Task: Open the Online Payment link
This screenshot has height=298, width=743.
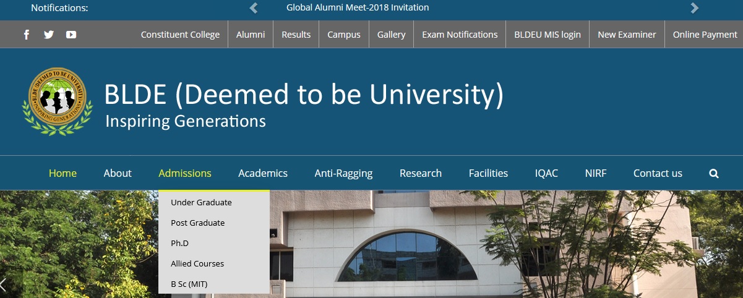Action: 705,35
